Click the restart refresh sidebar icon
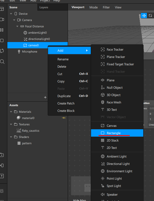Viewport: 154px width, 201px height. [2, 51]
